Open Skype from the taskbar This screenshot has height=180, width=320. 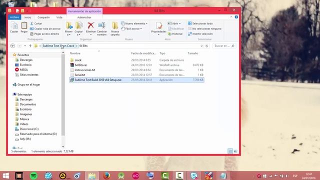click(x=194, y=175)
